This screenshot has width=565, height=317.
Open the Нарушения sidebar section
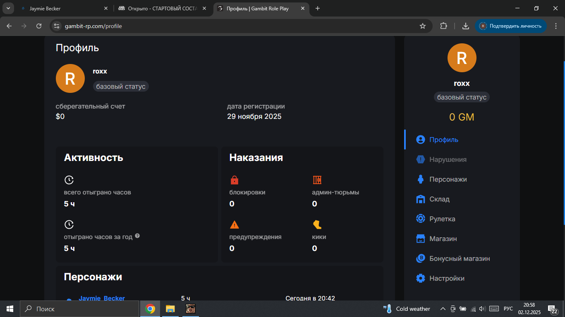point(448,159)
